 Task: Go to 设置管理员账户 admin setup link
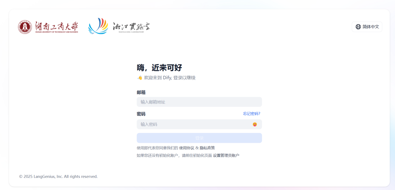click(x=226, y=155)
